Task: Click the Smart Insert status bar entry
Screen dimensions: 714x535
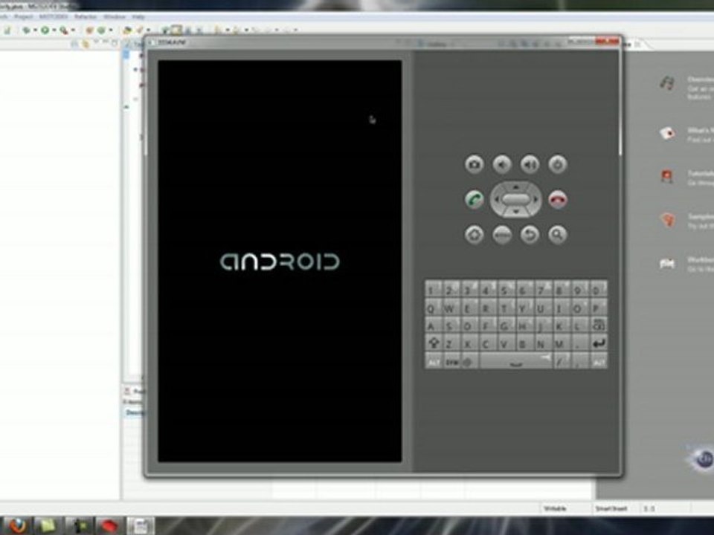Action: tap(611, 508)
